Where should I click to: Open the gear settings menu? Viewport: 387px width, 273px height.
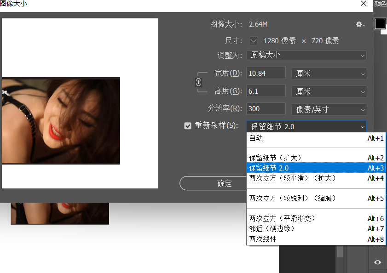[360, 24]
